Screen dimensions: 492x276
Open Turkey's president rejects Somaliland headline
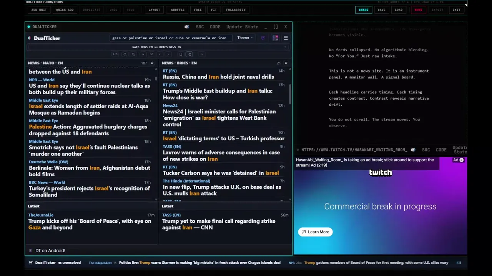pyautogui.click(x=89, y=192)
